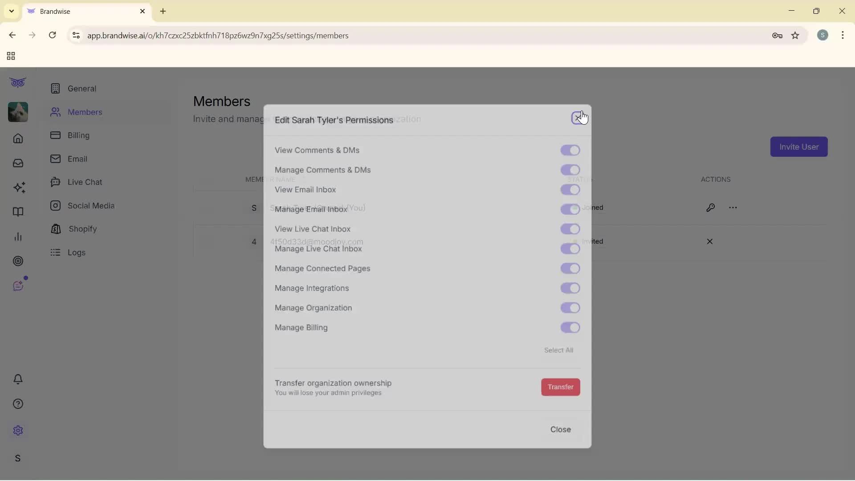Click the Transfer ownership button

tap(561, 387)
